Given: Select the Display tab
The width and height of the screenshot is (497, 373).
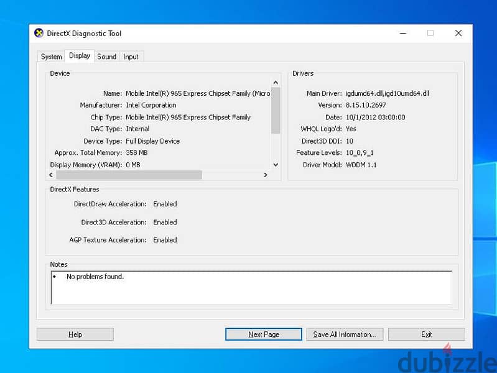Looking at the screenshot, I should click(x=80, y=56).
